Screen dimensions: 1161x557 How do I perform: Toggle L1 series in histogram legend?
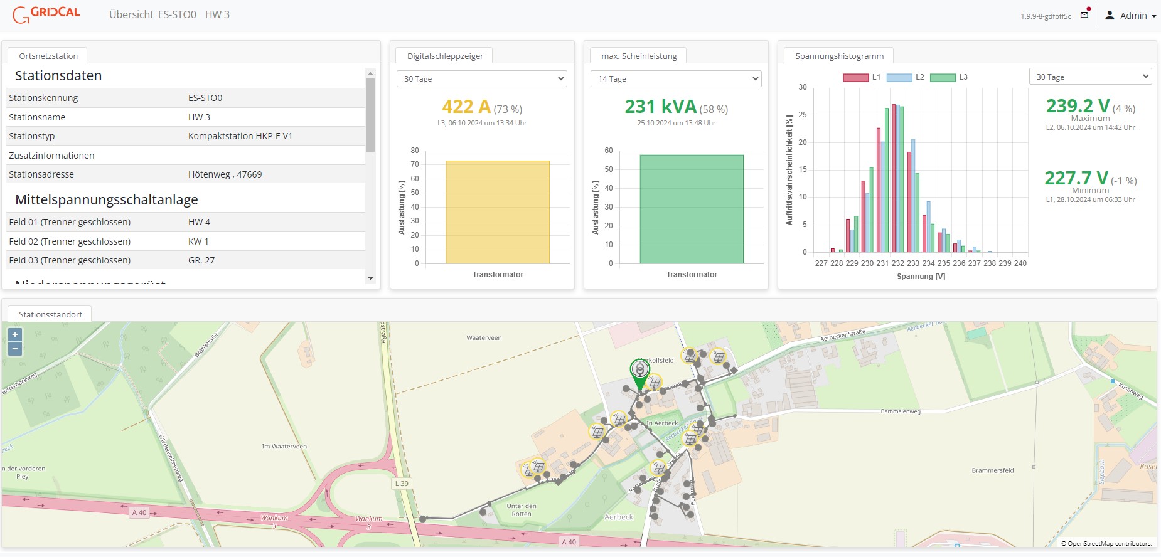[862, 77]
